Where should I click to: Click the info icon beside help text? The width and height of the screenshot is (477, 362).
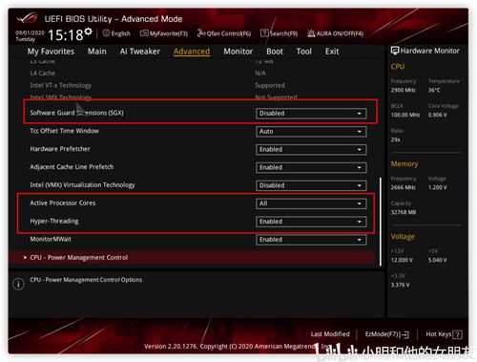(x=18, y=284)
